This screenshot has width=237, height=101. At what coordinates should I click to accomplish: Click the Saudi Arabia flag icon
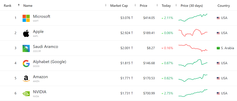point(218,48)
